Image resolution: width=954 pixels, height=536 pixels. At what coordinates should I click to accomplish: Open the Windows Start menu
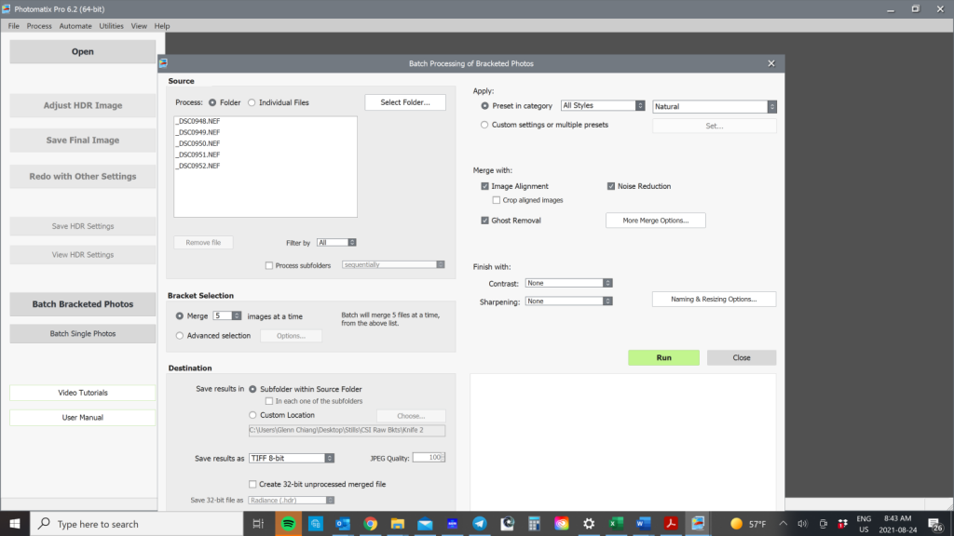tap(15, 523)
